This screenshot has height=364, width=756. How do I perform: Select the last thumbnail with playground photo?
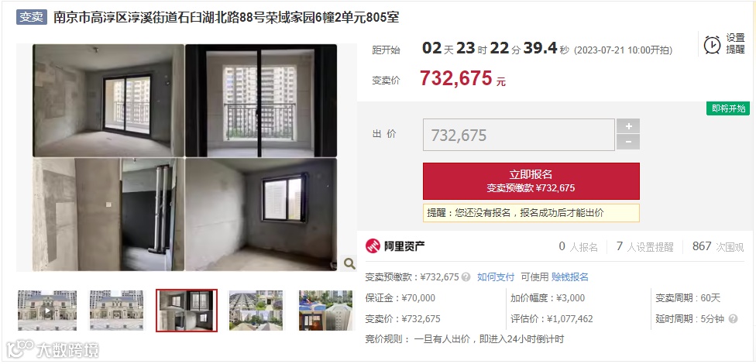325,311
